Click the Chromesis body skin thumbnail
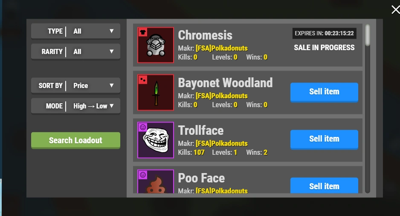The width and height of the screenshot is (400, 216). 156,45
